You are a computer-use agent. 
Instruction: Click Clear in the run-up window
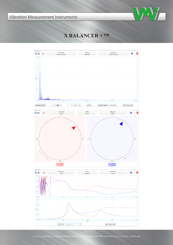coord(114,224)
